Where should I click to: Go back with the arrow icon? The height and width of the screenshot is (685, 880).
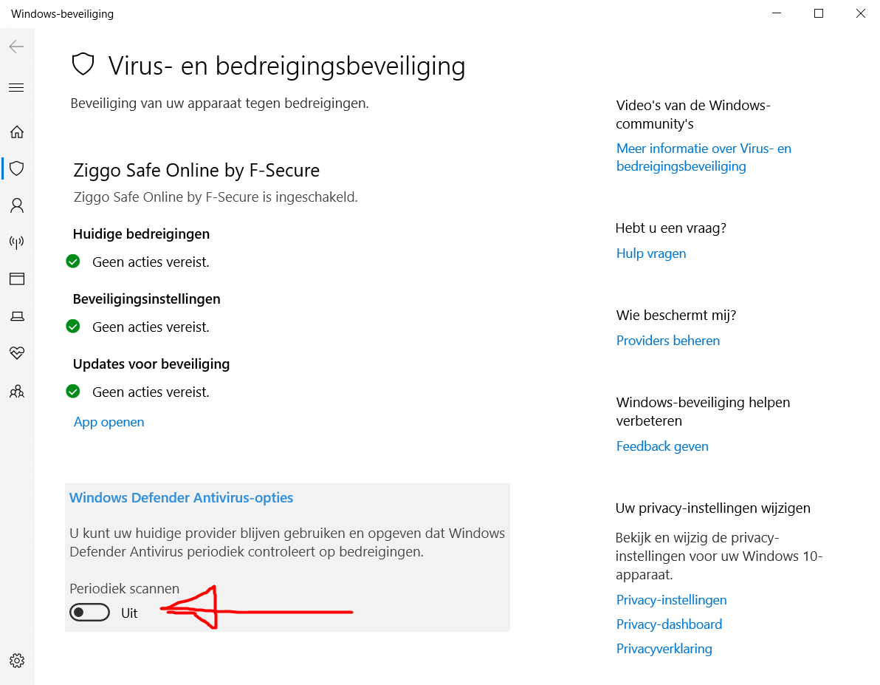[16, 47]
